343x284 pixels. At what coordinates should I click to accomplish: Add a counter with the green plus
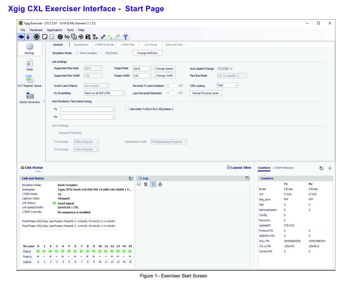tap(330, 168)
